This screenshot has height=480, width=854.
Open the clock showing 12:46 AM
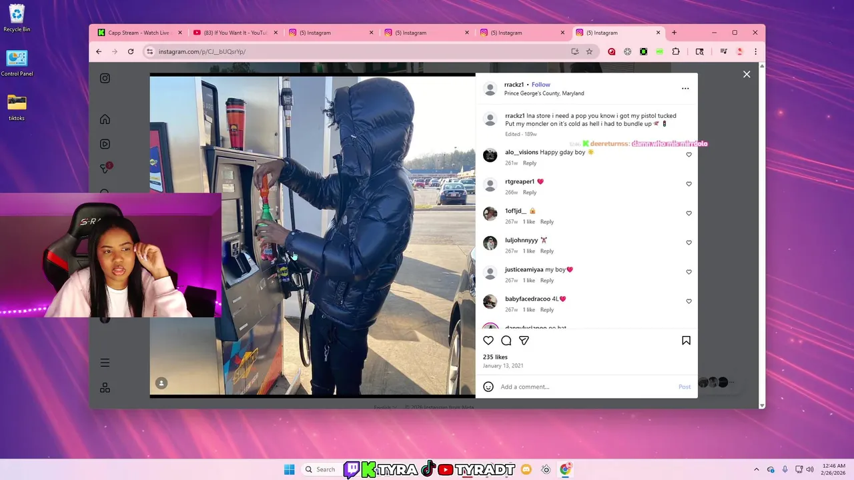[835, 469]
